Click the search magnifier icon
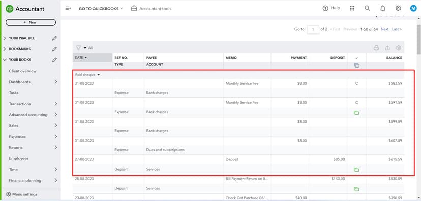This screenshot has height=201, width=421. pyautogui.click(x=367, y=8)
